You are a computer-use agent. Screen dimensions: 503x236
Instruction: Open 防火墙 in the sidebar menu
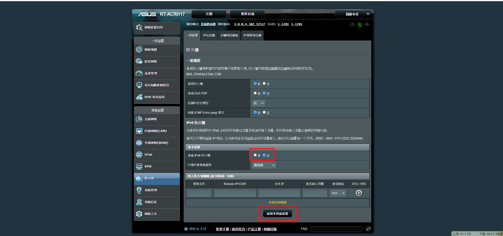(157, 178)
